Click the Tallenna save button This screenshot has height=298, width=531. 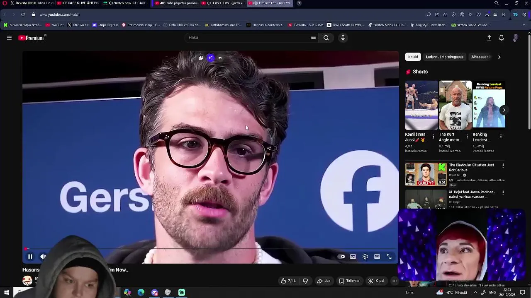click(x=349, y=281)
